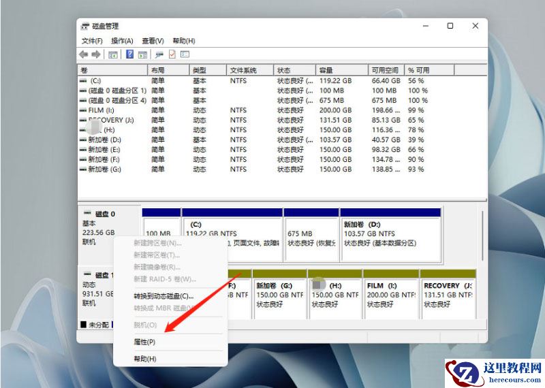Click the Back arrow toolbar icon

click(84, 54)
